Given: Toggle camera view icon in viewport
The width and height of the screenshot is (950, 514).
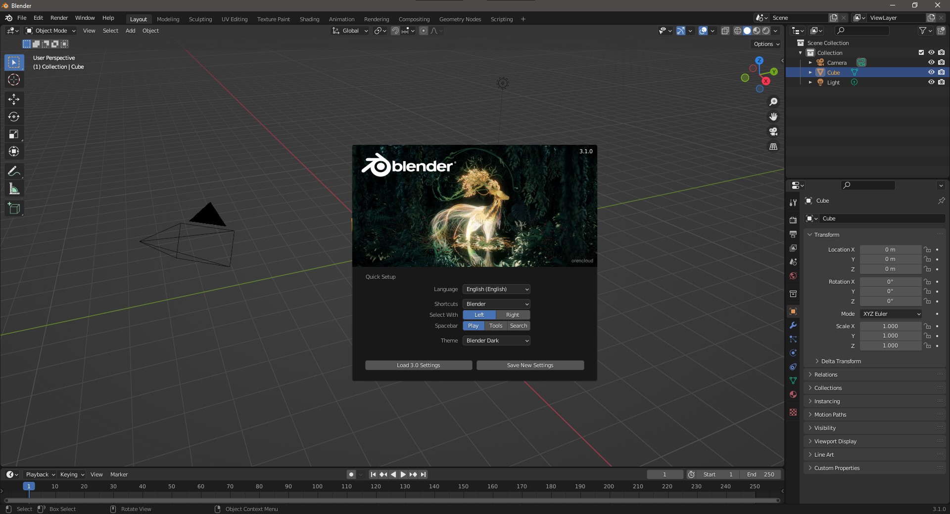Looking at the screenshot, I should 773,131.
